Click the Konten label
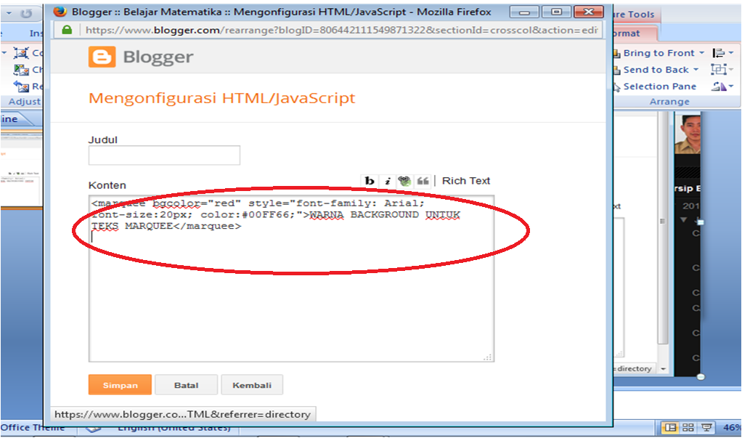The height and width of the screenshot is (438, 742). click(x=107, y=185)
